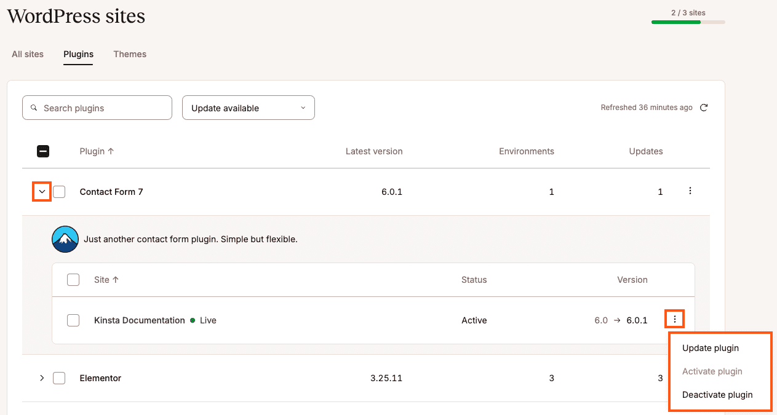777x415 pixels.
Task: Choose Update plugin from the menu
Action: (710, 348)
